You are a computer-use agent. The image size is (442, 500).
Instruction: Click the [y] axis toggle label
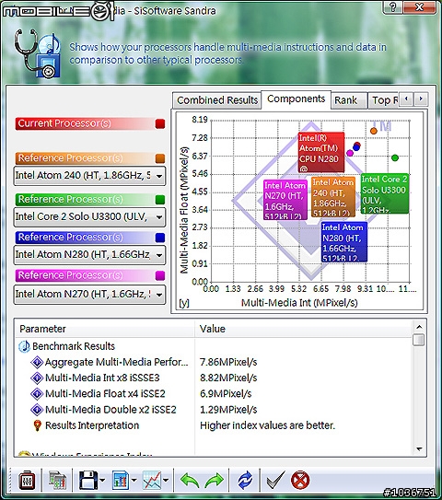(x=184, y=303)
